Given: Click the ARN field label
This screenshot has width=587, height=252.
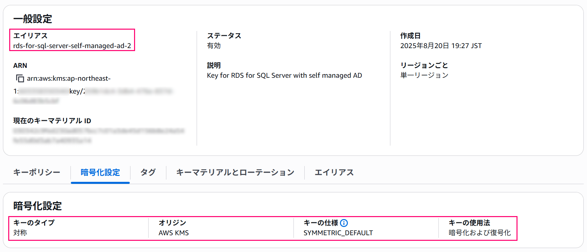Looking at the screenshot, I should (20, 66).
